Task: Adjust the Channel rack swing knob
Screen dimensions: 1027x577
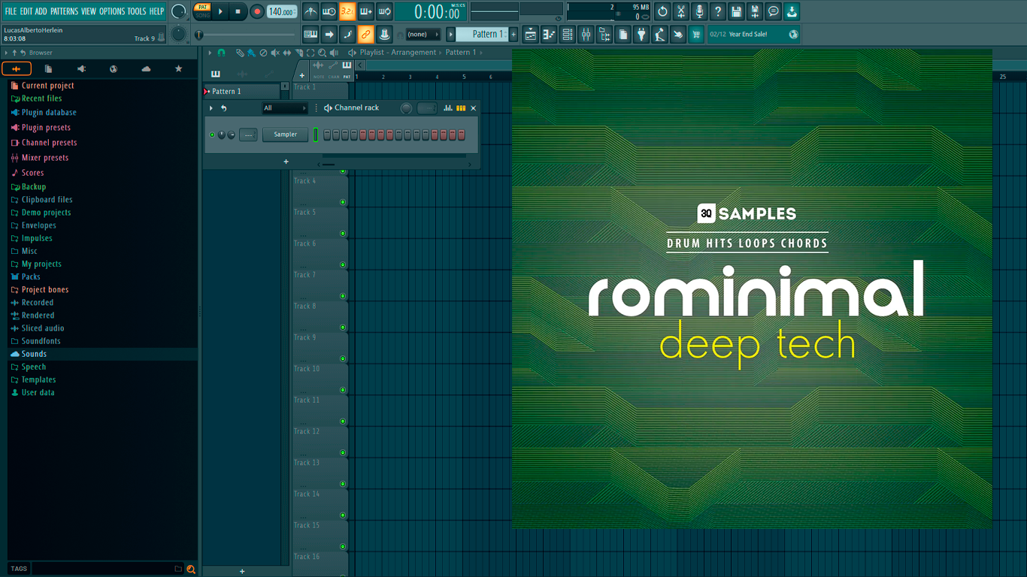Action: [x=406, y=108]
